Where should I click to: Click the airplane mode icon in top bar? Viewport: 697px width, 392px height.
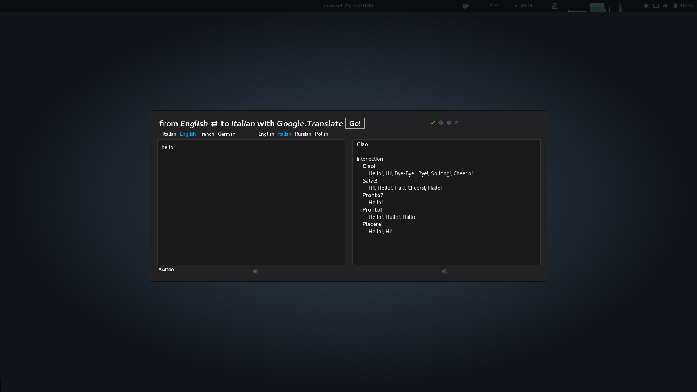pyautogui.click(x=665, y=6)
